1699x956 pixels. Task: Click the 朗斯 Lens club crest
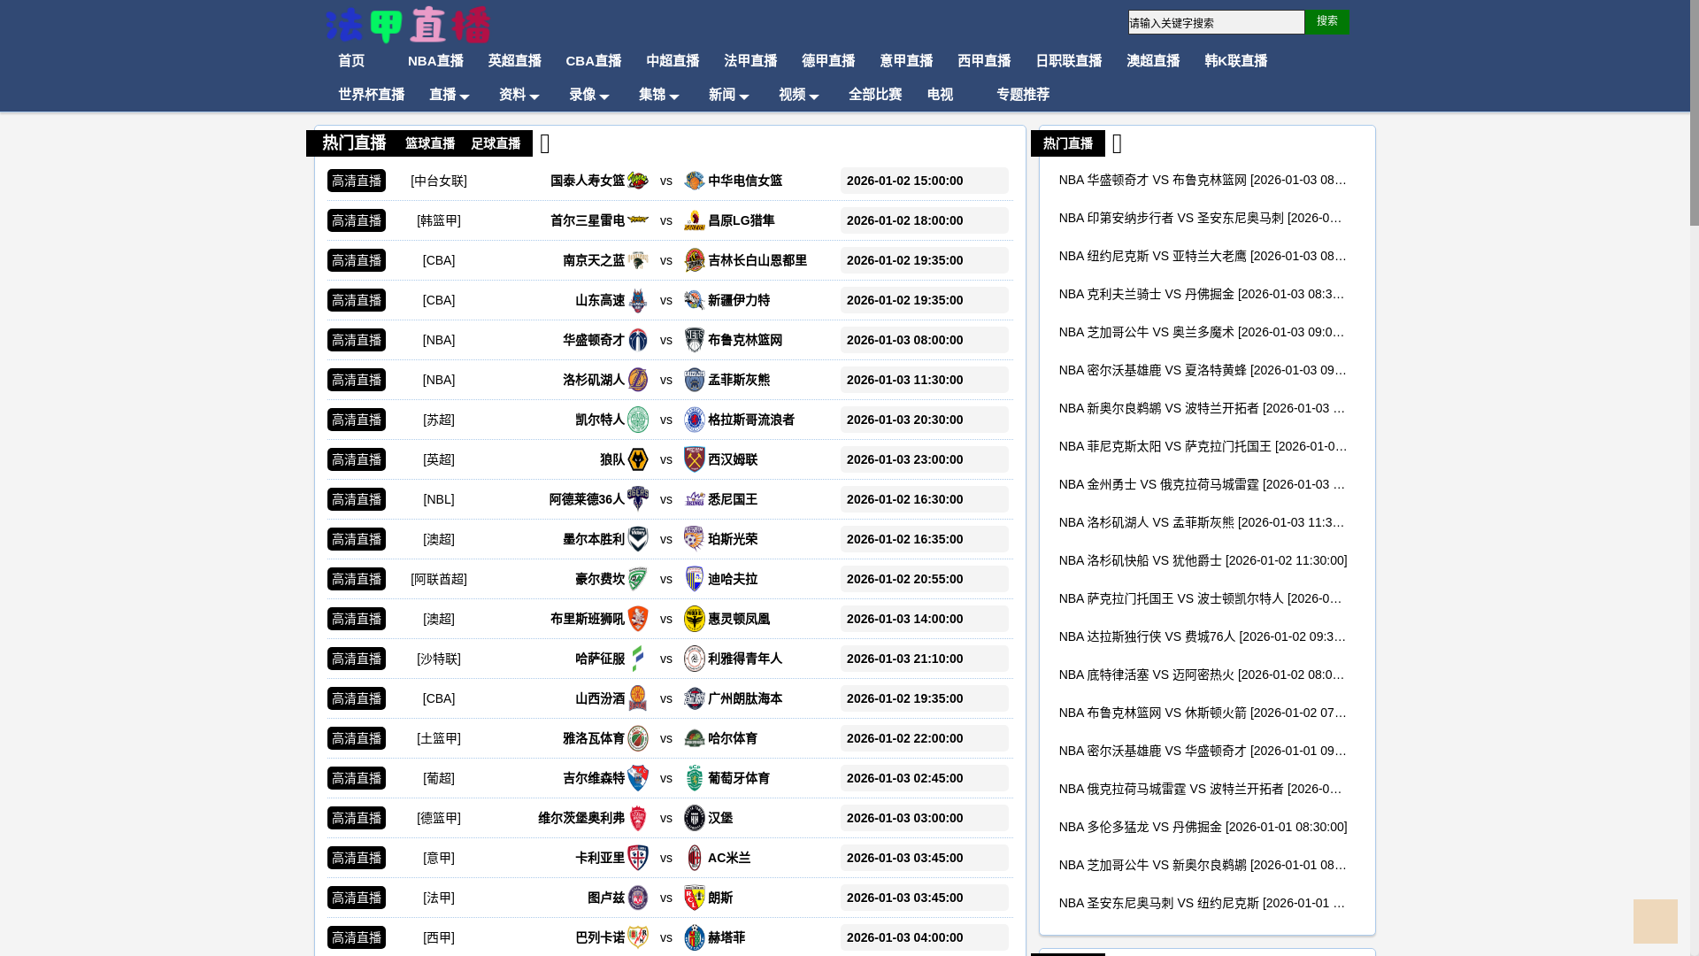click(695, 898)
